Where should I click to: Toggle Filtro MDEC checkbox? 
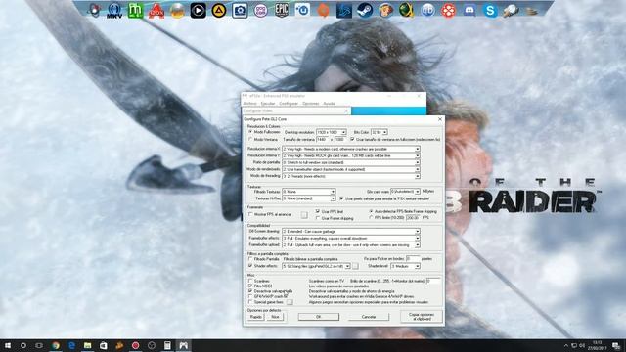pyautogui.click(x=250, y=286)
